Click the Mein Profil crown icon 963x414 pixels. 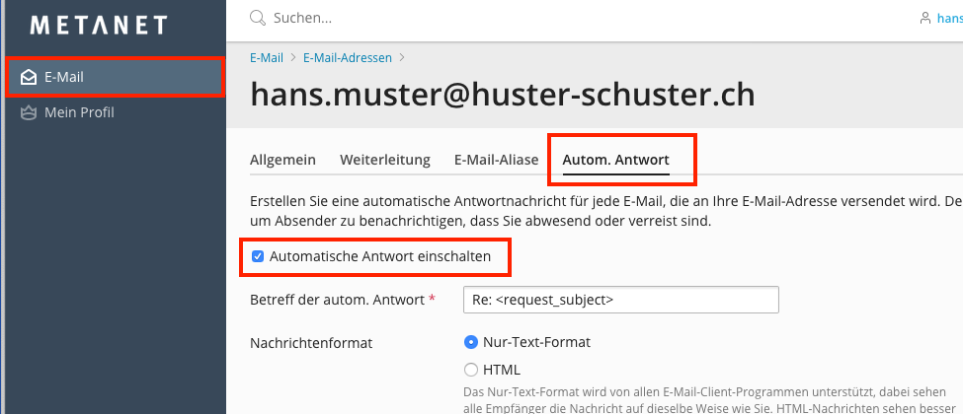[x=29, y=112]
